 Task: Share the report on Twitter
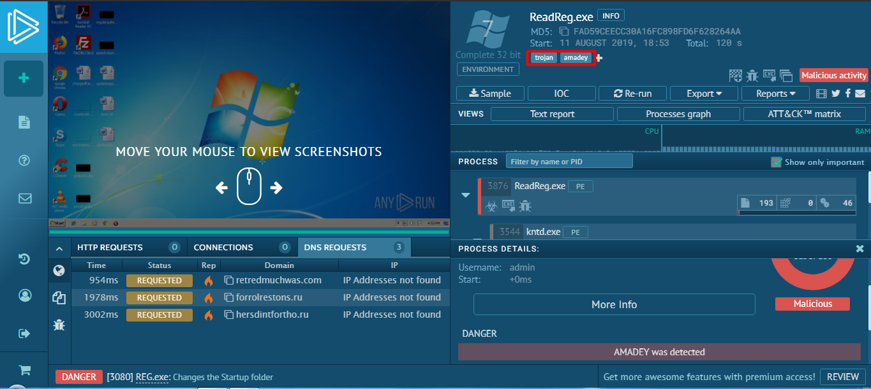pos(837,94)
